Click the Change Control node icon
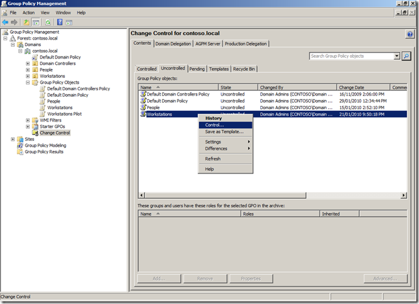The height and width of the screenshot is (304, 419). pos(35,133)
